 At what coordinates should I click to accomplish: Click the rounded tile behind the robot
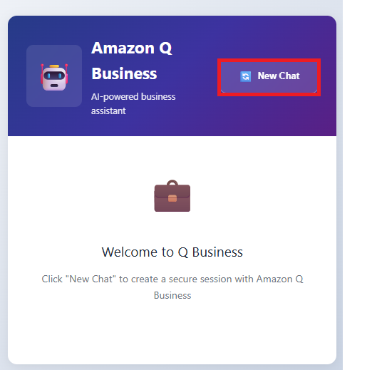tap(54, 76)
